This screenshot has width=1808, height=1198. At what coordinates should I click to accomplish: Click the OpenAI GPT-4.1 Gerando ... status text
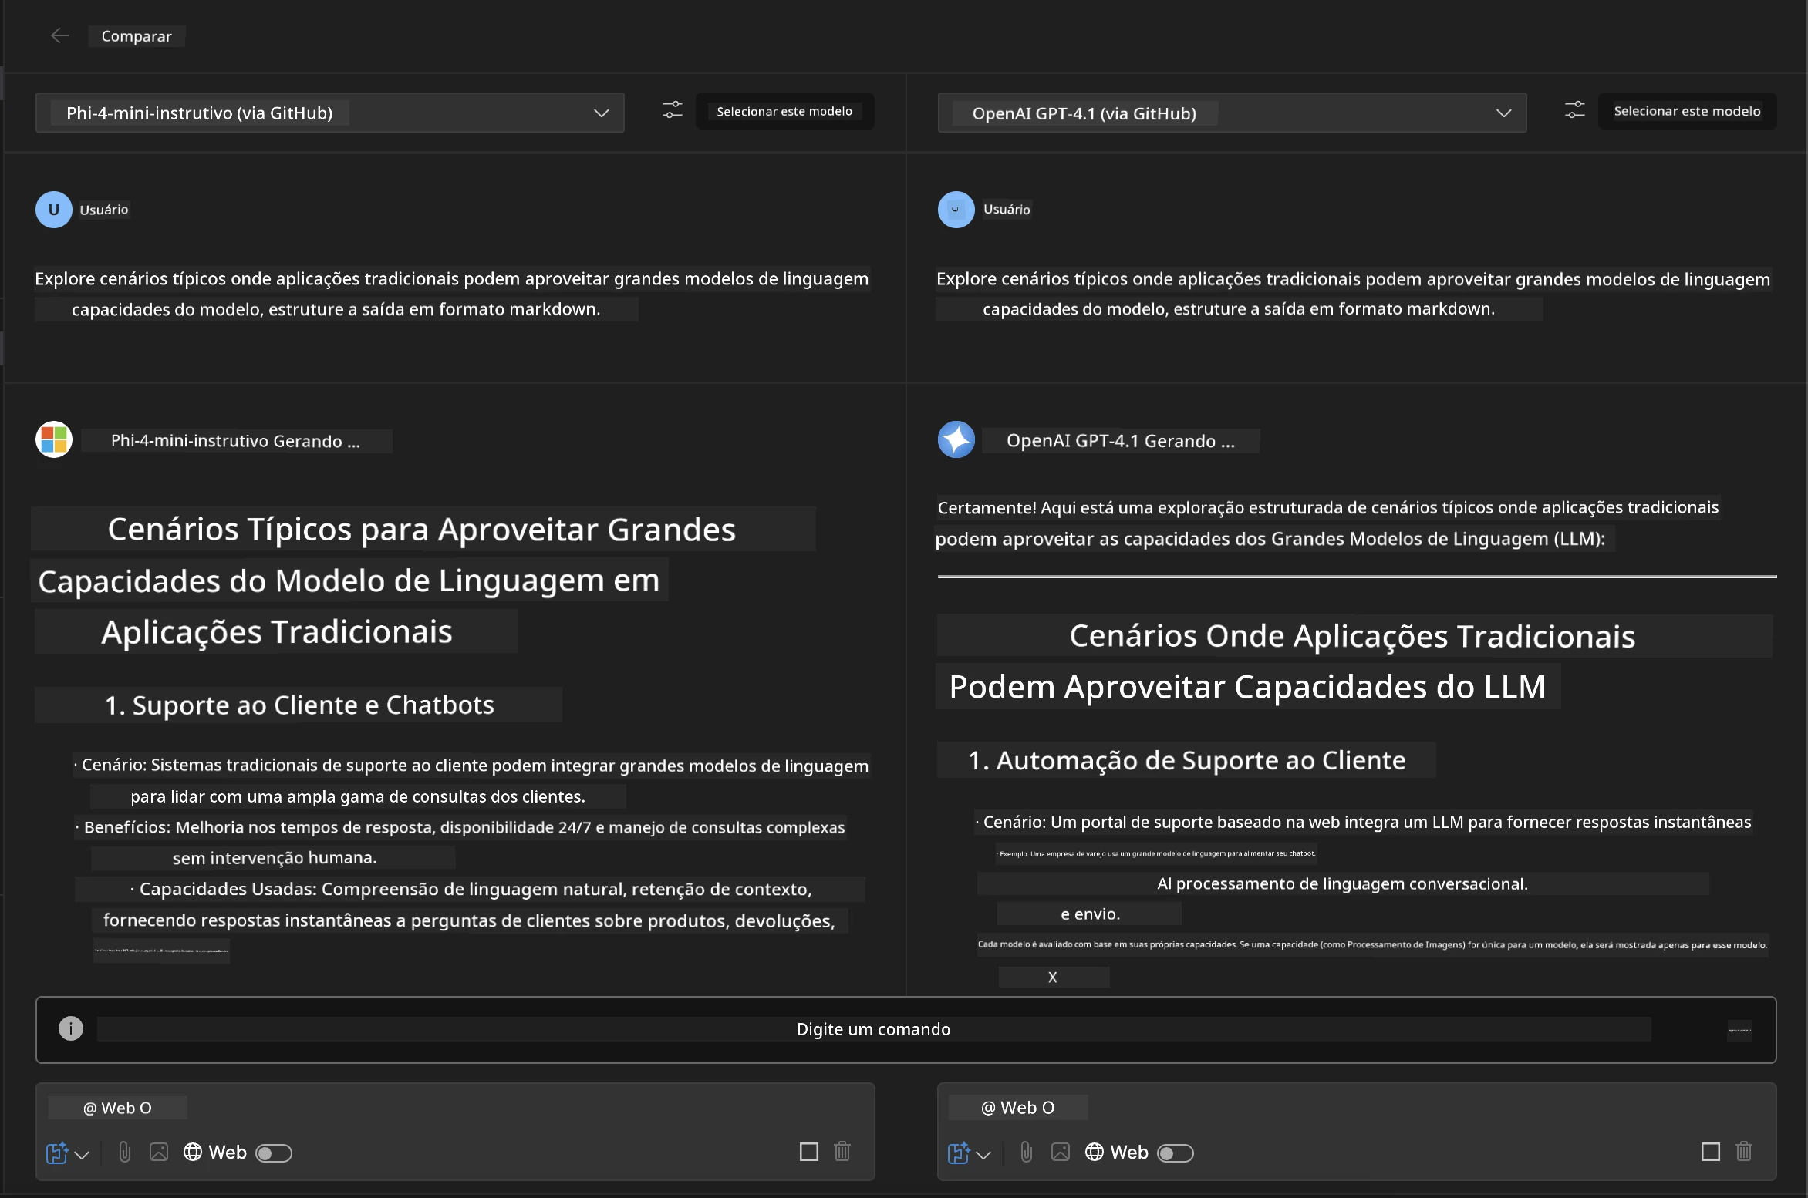[1121, 441]
